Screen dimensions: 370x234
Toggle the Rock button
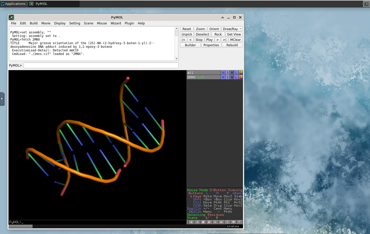coord(218,34)
